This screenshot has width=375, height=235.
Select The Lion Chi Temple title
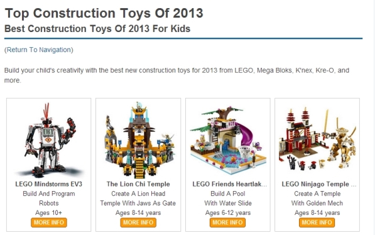[138, 184]
